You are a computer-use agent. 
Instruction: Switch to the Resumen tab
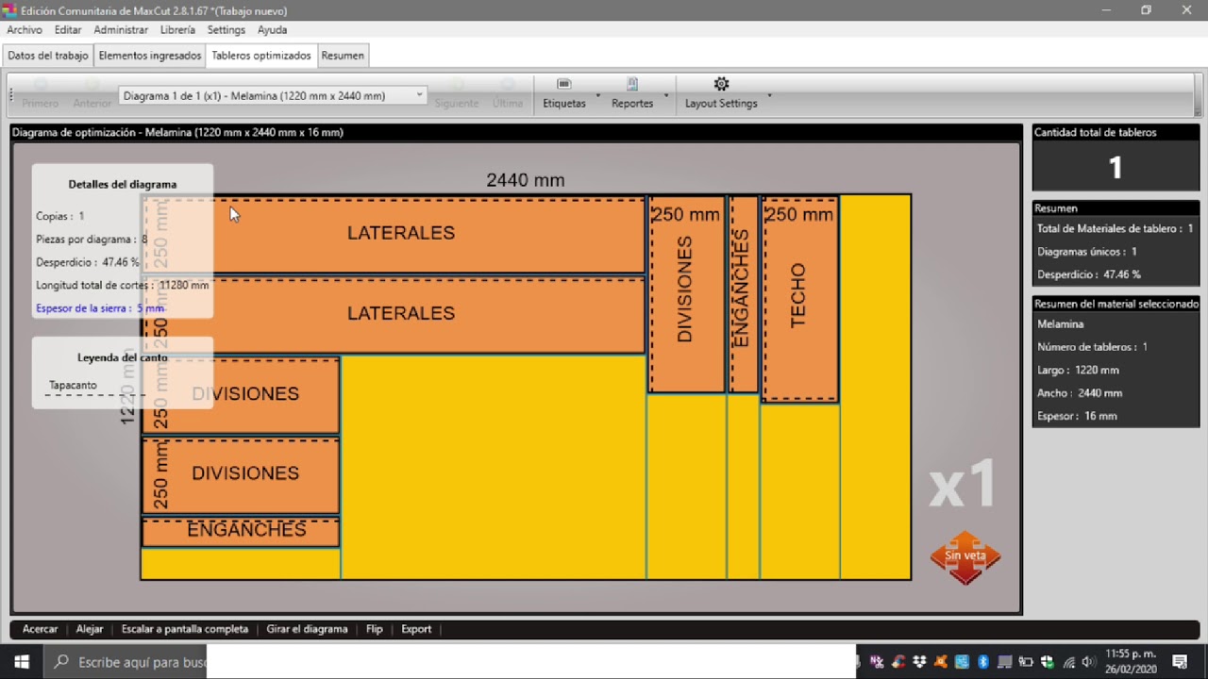[343, 56]
